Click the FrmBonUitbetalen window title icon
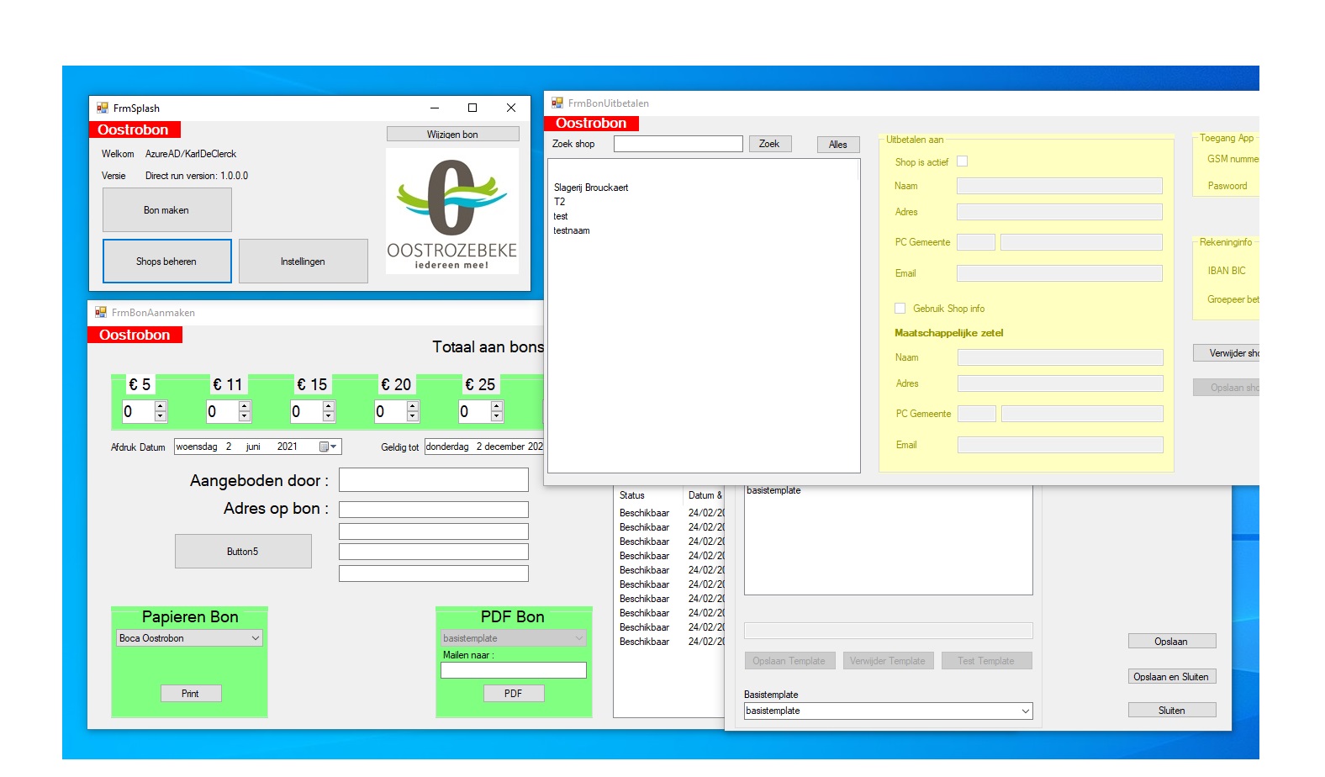Viewport: 1325px width, 777px height. 557,103
